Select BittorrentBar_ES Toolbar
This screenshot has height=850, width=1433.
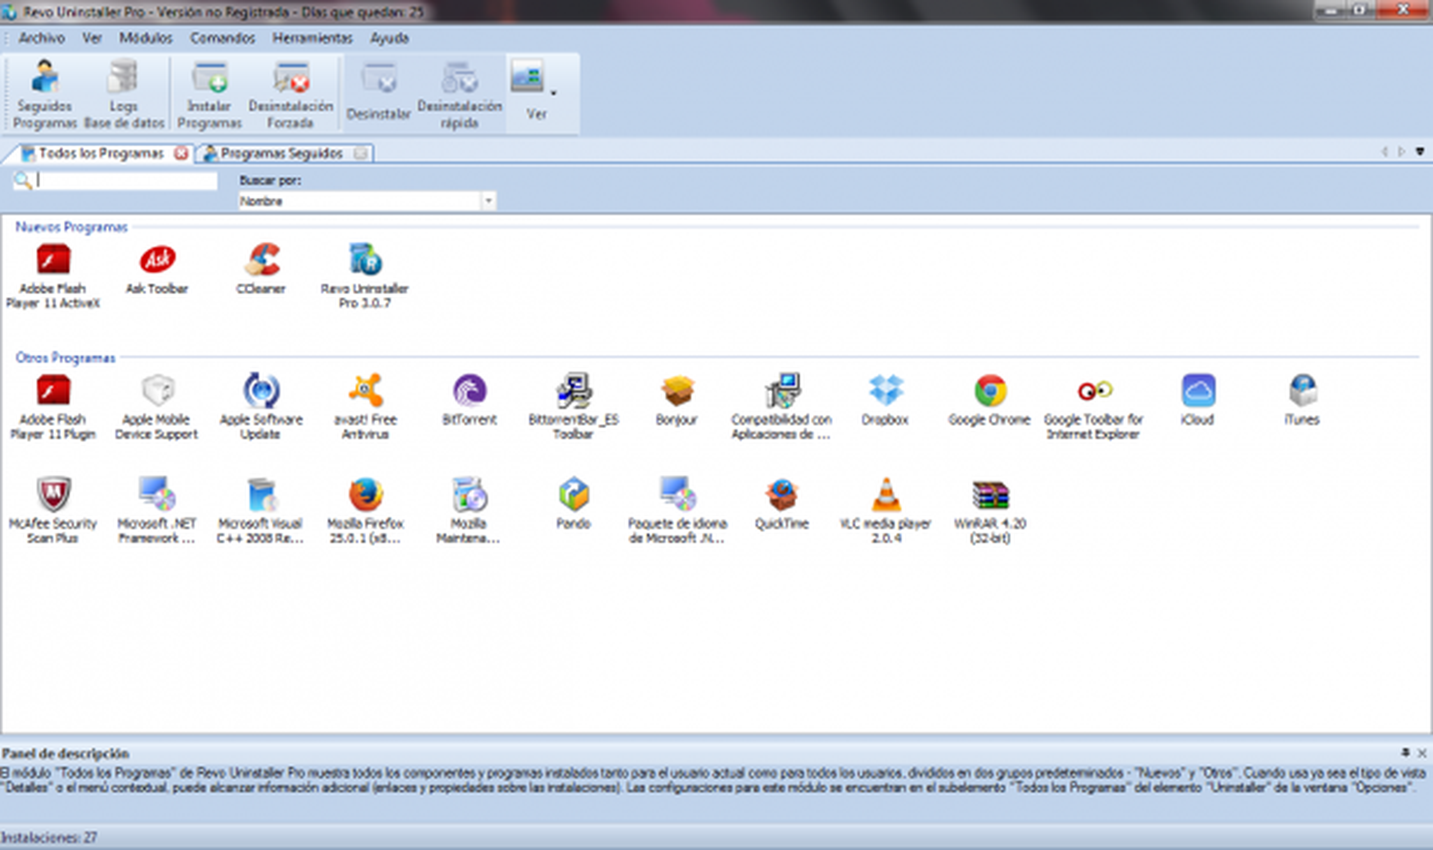(574, 407)
